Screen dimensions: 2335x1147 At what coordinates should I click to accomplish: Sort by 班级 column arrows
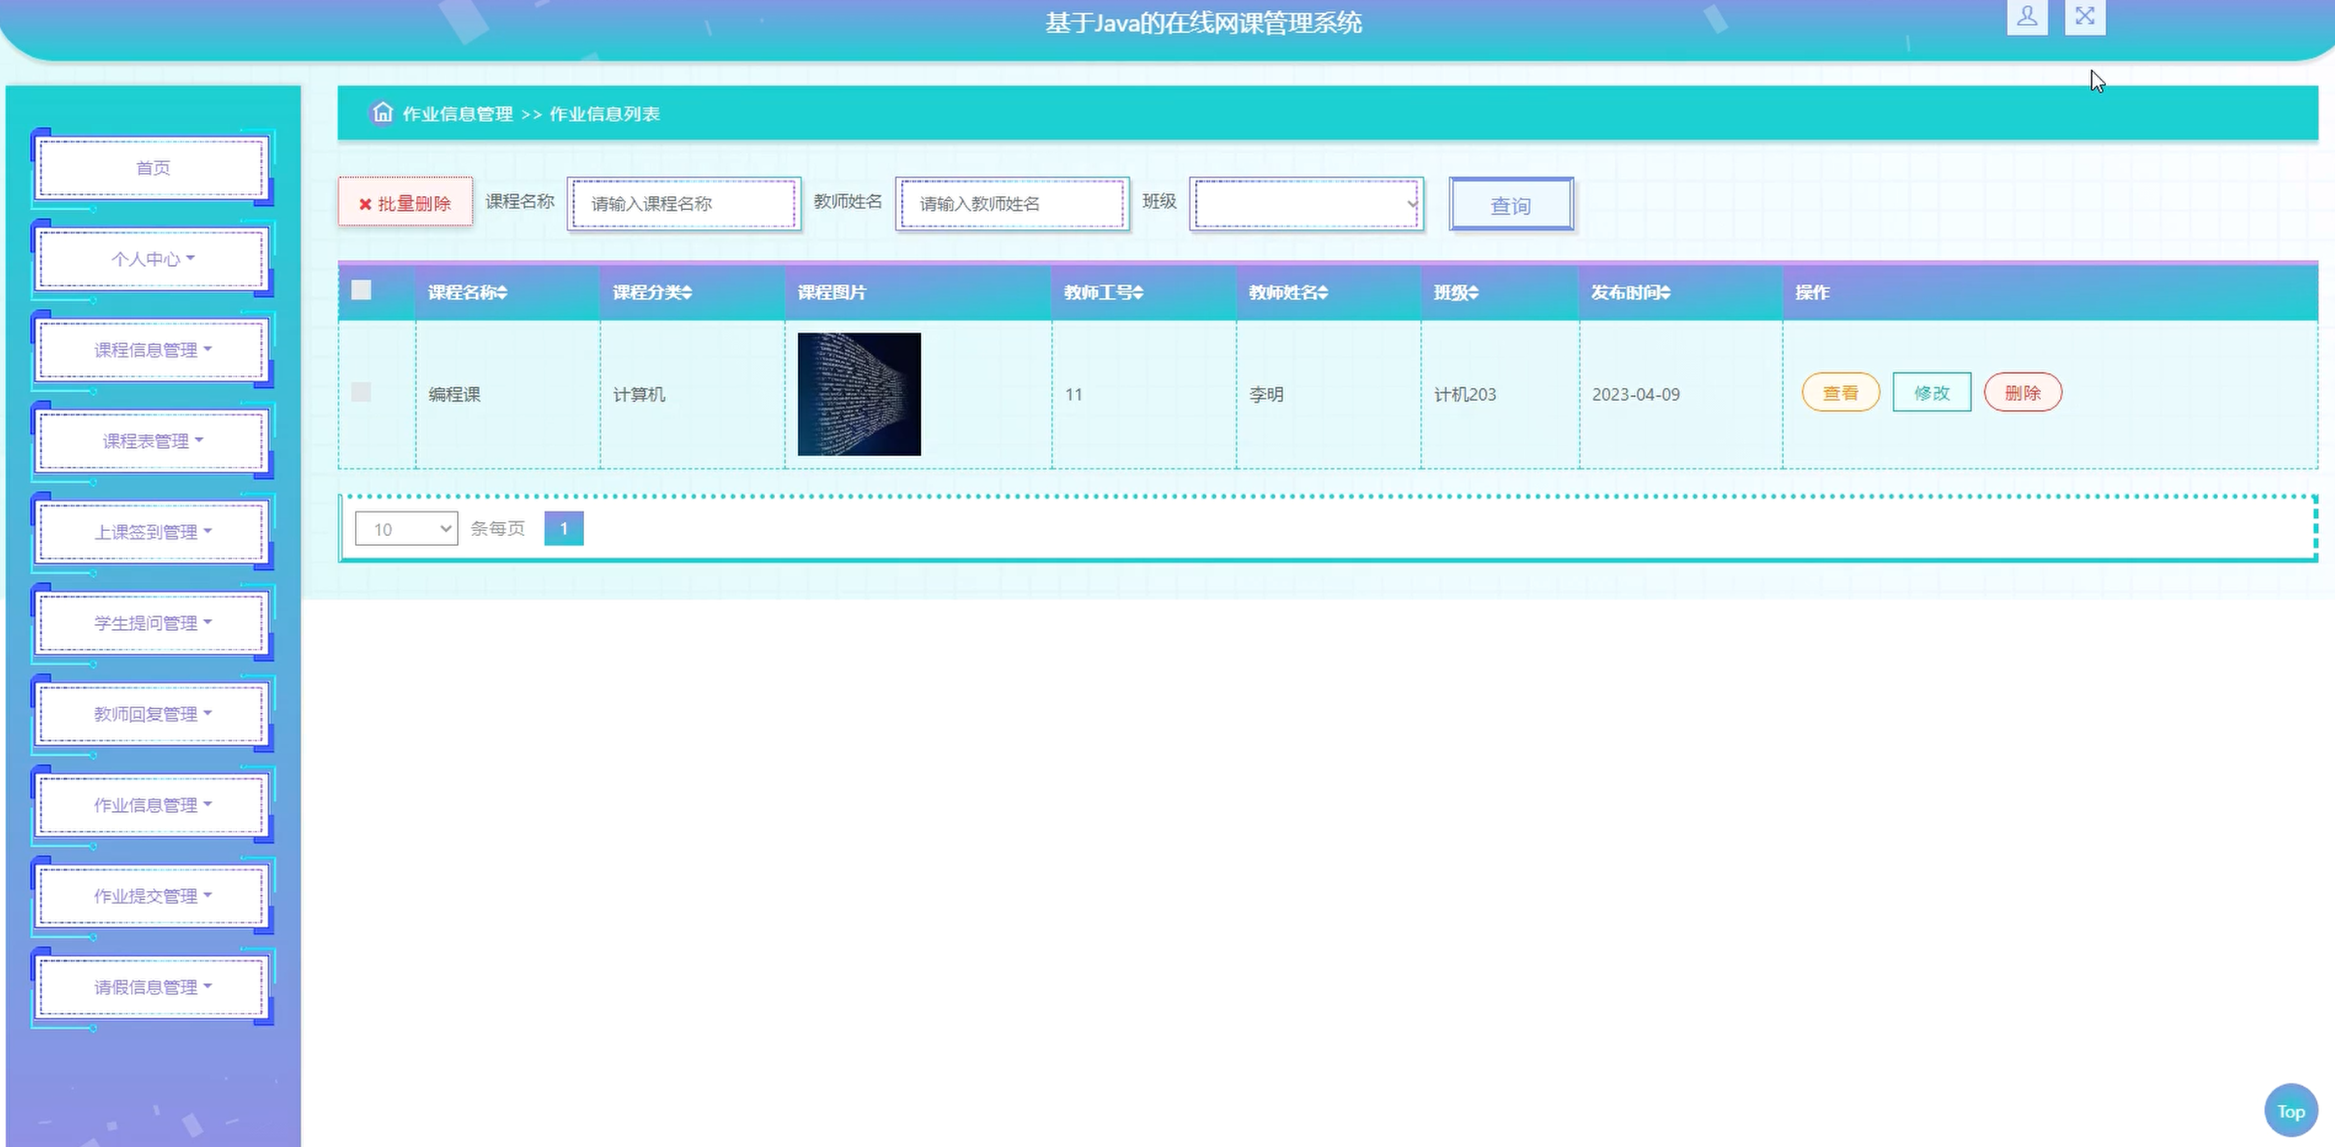pyautogui.click(x=1473, y=292)
